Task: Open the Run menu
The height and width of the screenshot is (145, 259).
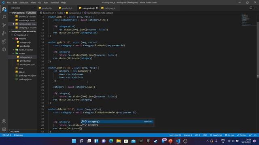Action: click(x=46, y=3)
